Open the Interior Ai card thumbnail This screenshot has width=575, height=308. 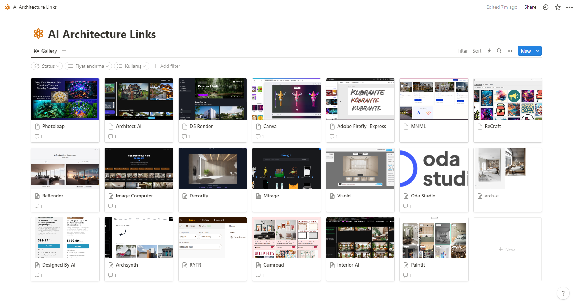pyautogui.click(x=360, y=238)
